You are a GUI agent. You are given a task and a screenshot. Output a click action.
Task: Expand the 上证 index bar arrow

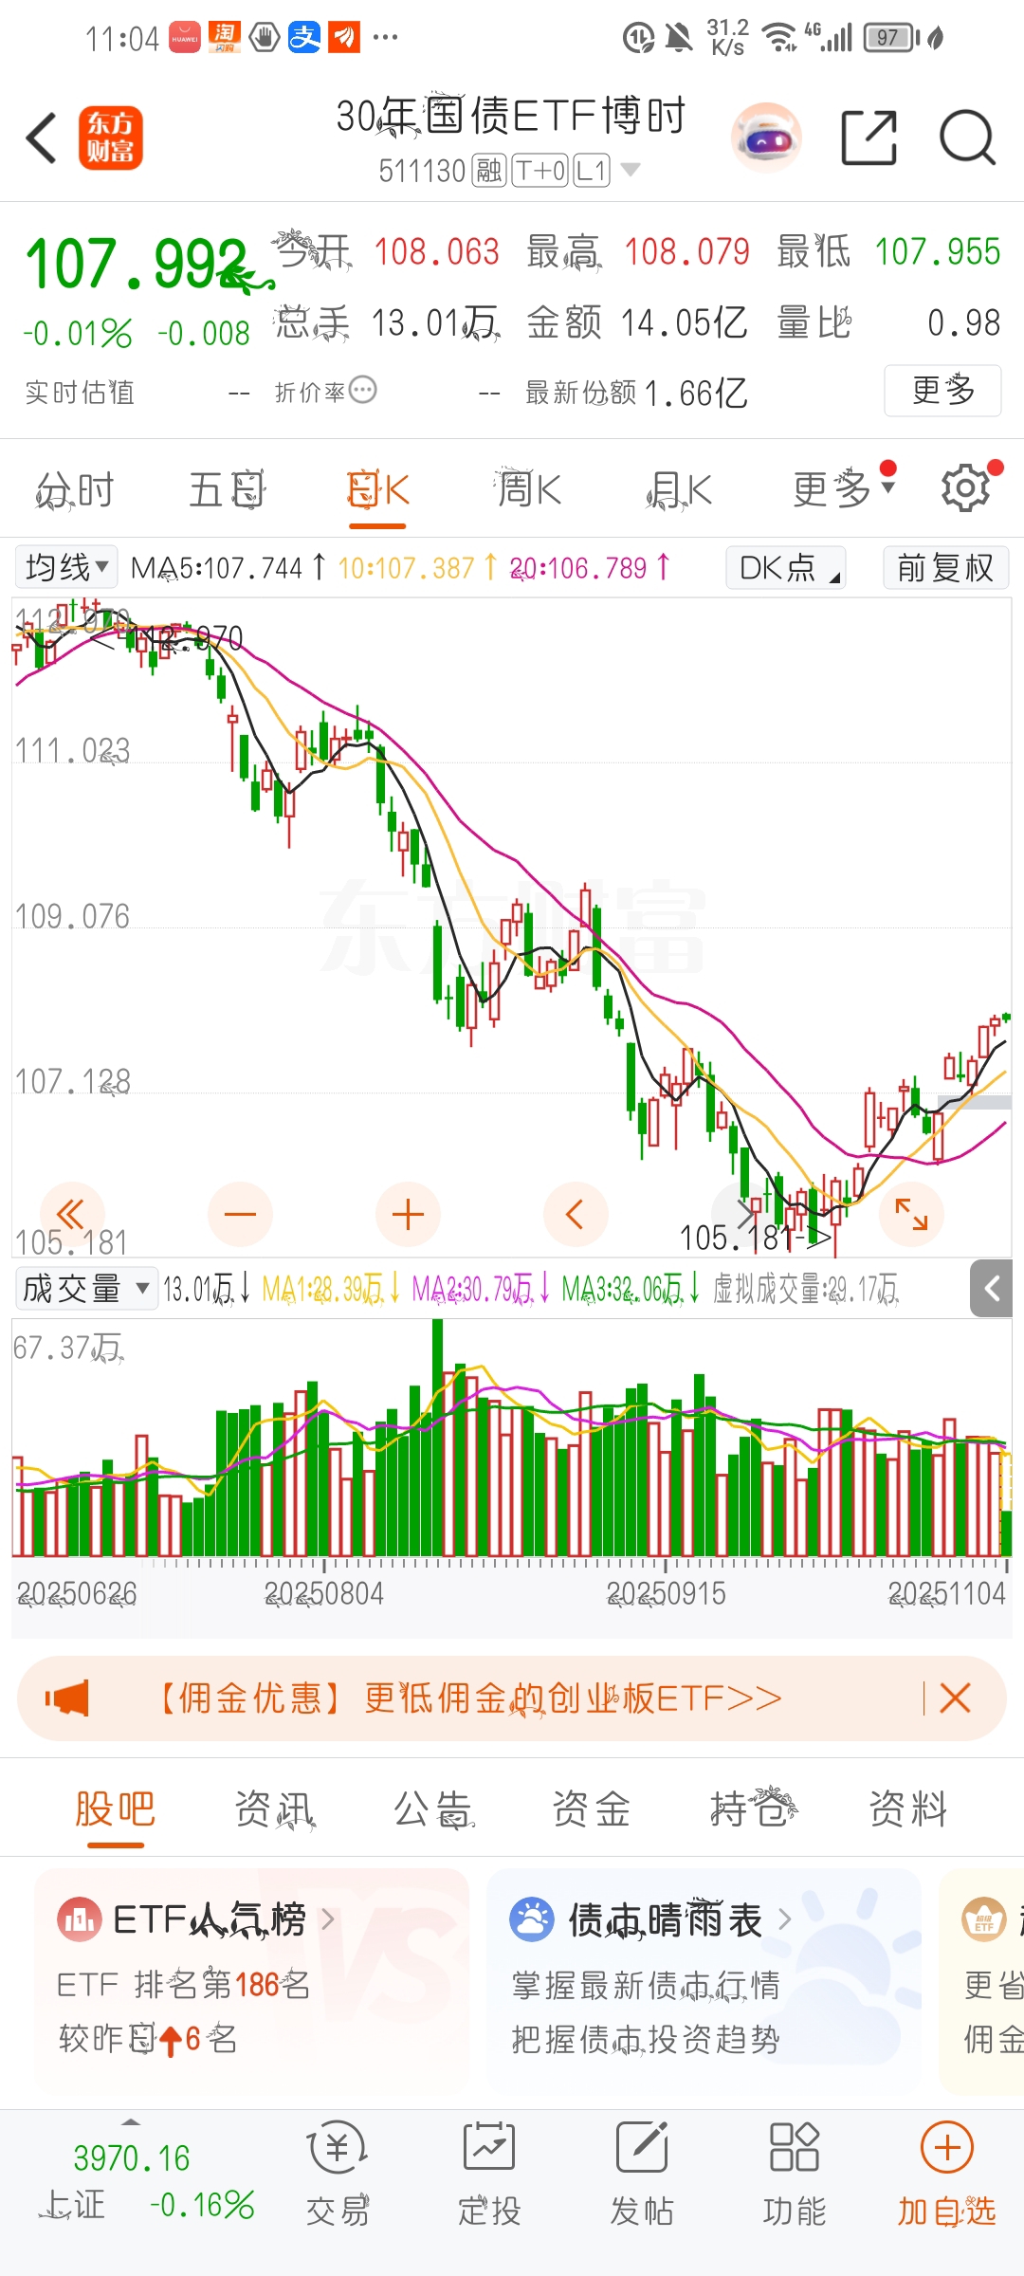point(131,2122)
